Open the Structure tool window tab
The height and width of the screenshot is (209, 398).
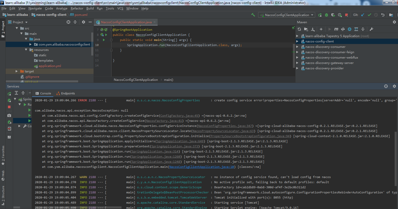3,195
